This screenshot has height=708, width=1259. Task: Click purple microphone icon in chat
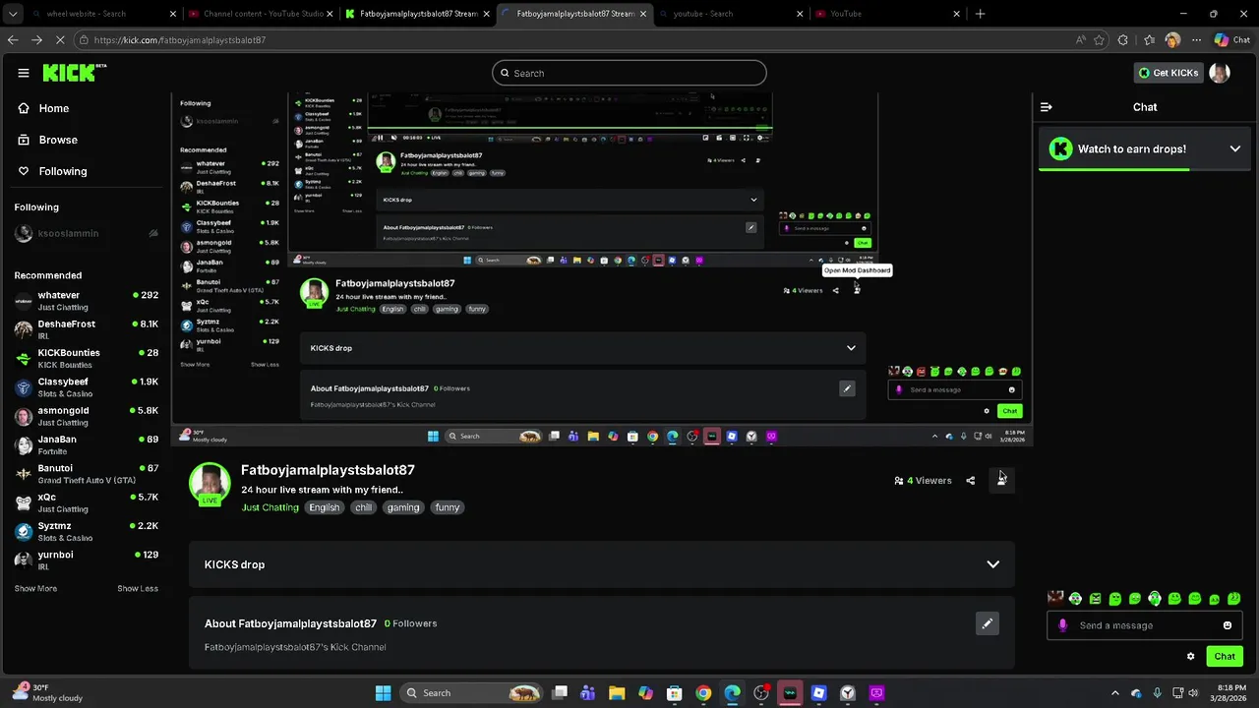1062,625
